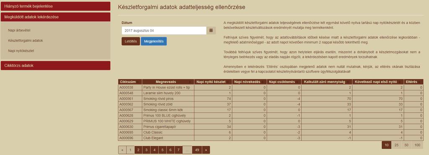Sort by the Napi csökkenés column arrows
This screenshot has height=155, width=429.
[298, 82]
